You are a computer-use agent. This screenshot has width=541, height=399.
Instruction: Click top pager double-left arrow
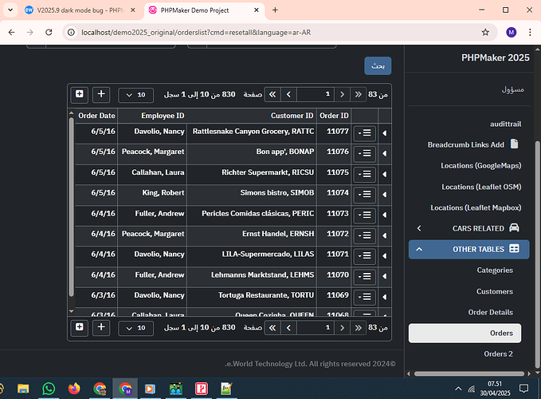272,94
